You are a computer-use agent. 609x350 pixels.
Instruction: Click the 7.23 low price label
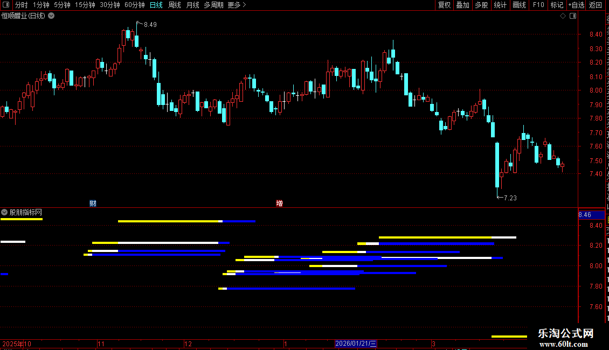click(x=510, y=198)
